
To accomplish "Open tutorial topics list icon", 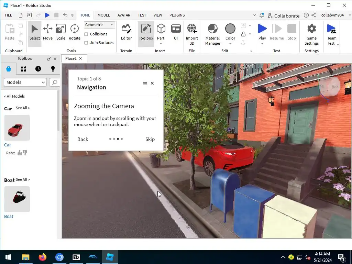I will click(x=145, y=83).
